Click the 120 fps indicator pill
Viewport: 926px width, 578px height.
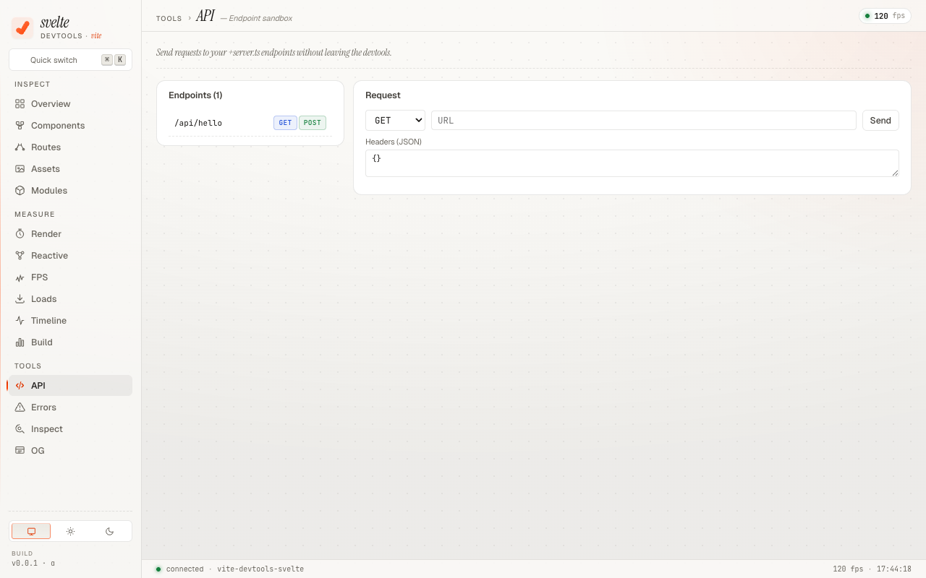[x=885, y=16]
